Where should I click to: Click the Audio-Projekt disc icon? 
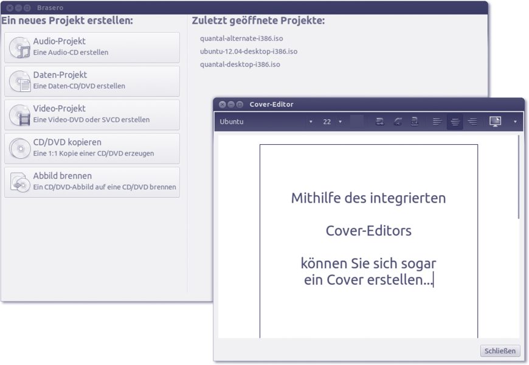click(19, 47)
